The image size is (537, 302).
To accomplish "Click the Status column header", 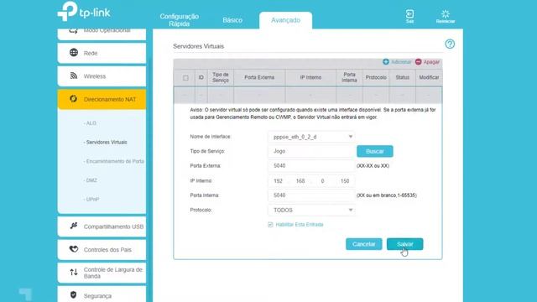I will (x=403, y=77).
